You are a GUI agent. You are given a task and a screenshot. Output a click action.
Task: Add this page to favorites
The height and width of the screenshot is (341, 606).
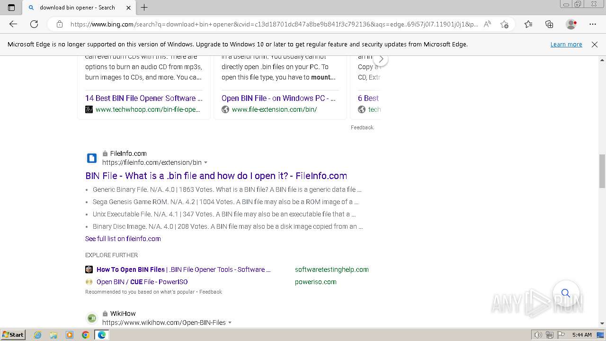(x=504, y=24)
